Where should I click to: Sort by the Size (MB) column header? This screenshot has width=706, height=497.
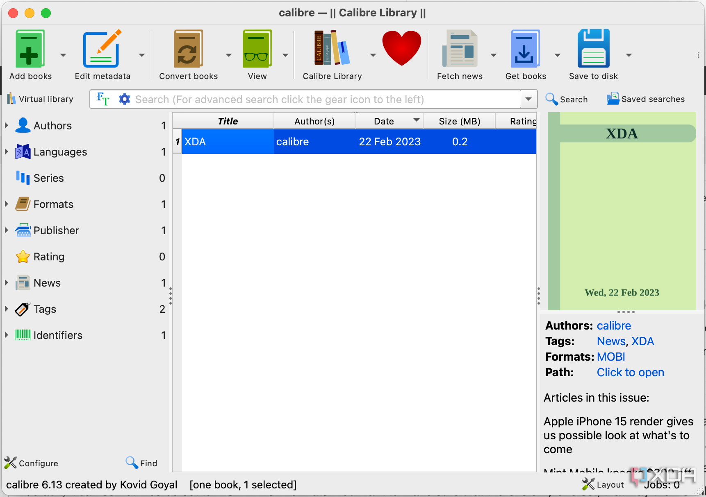tap(459, 121)
